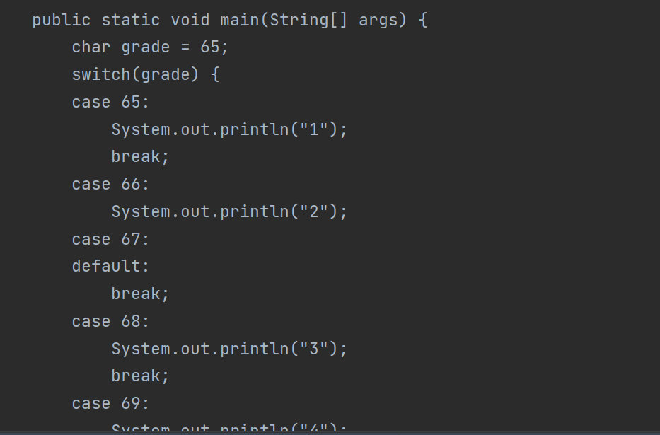
Task: Click the "switch" keyword
Action: pos(101,74)
